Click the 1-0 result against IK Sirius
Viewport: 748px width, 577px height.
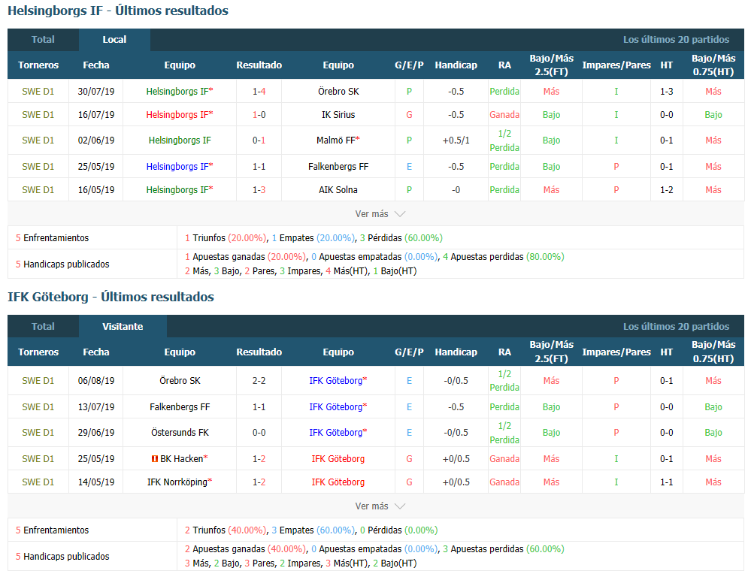(259, 115)
